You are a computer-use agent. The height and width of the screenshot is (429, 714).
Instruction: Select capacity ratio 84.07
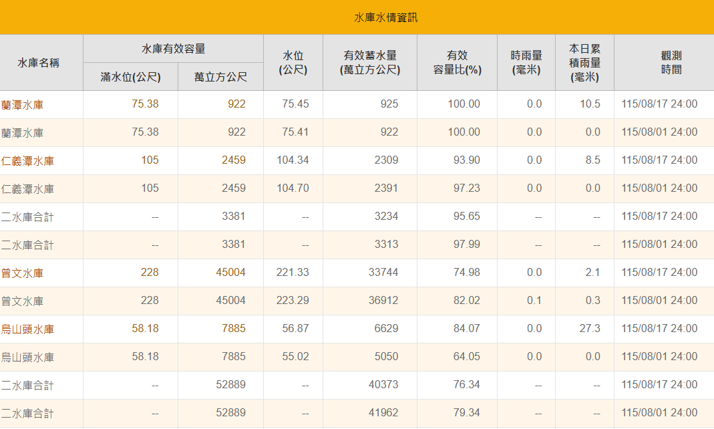(x=467, y=328)
